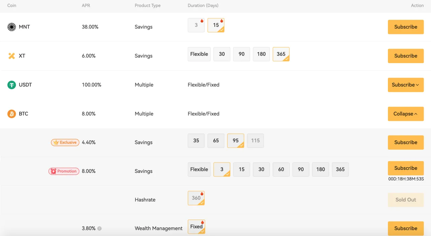Click the promotion countdown 00D:18H:38M:53S

pos(406,179)
